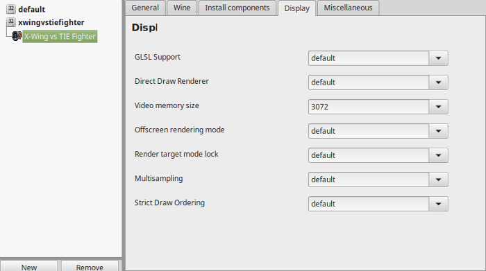
Task: Select the Display tab
Action: tap(297, 8)
